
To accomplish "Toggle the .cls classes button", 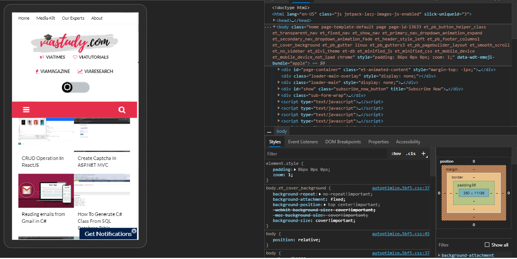I will (x=411, y=154).
